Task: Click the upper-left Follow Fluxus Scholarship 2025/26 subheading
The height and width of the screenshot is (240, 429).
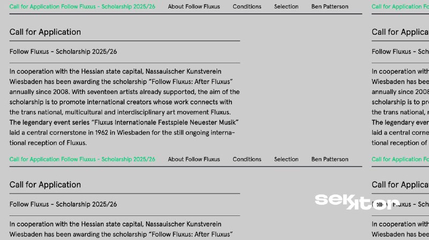Action: 63,52
